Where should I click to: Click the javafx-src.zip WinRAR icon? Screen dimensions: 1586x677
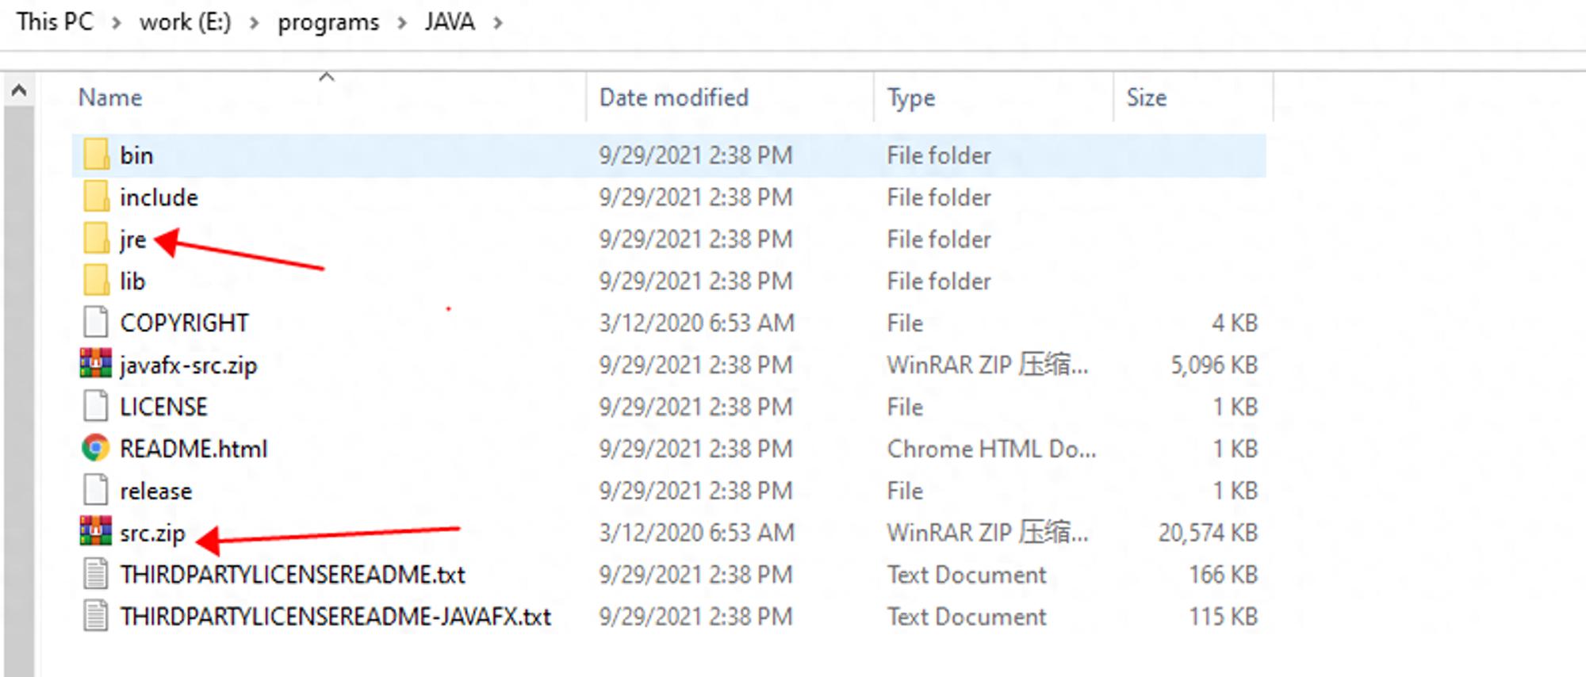click(96, 364)
